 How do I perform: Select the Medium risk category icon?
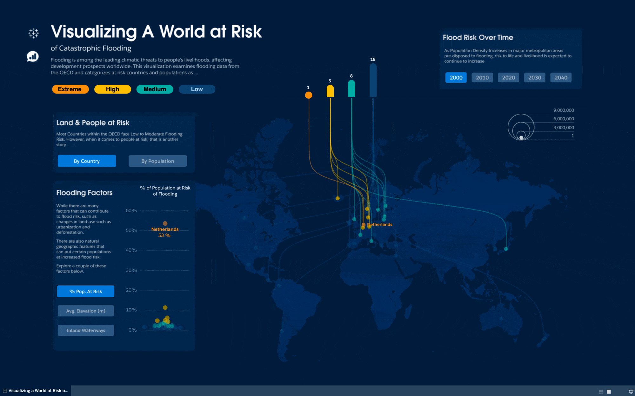click(x=154, y=89)
